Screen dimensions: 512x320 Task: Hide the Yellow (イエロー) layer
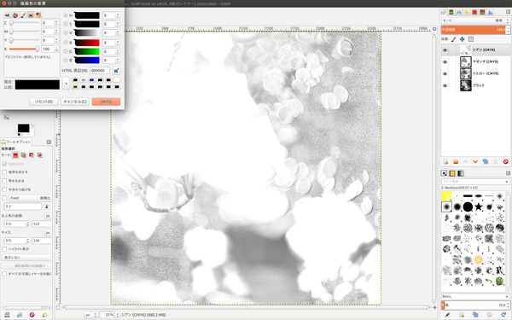tap(445, 73)
